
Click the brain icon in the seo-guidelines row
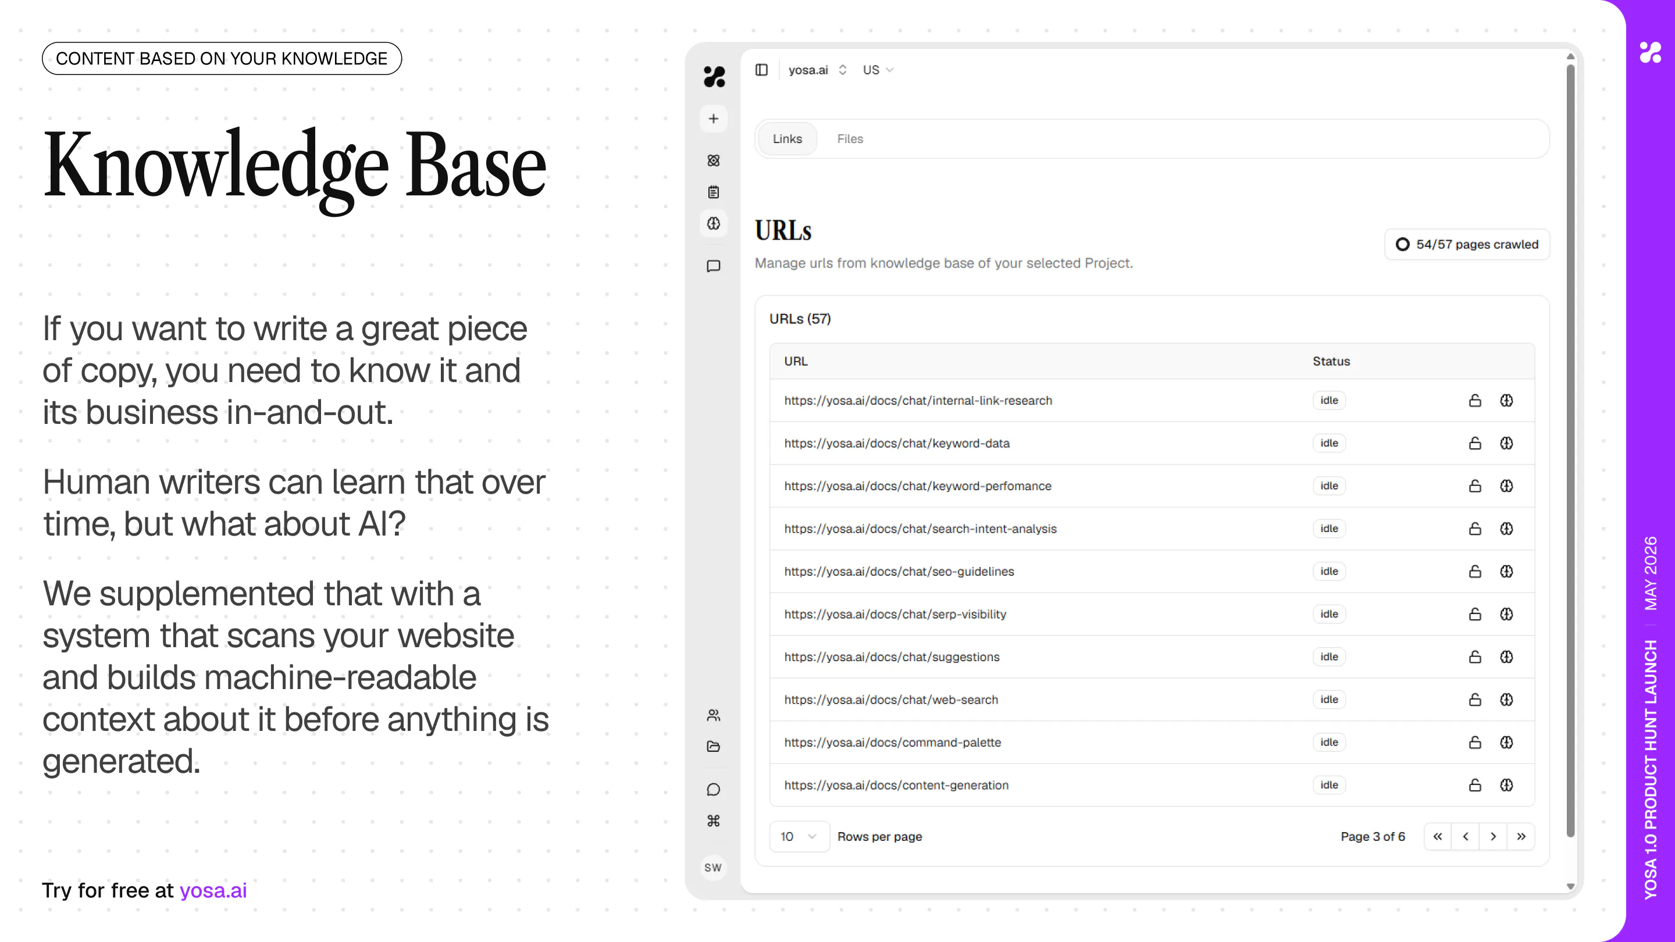(1506, 572)
